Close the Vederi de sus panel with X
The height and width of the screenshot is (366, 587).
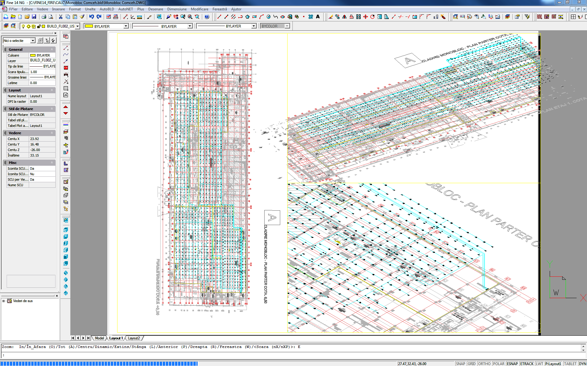(x=57, y=296)
